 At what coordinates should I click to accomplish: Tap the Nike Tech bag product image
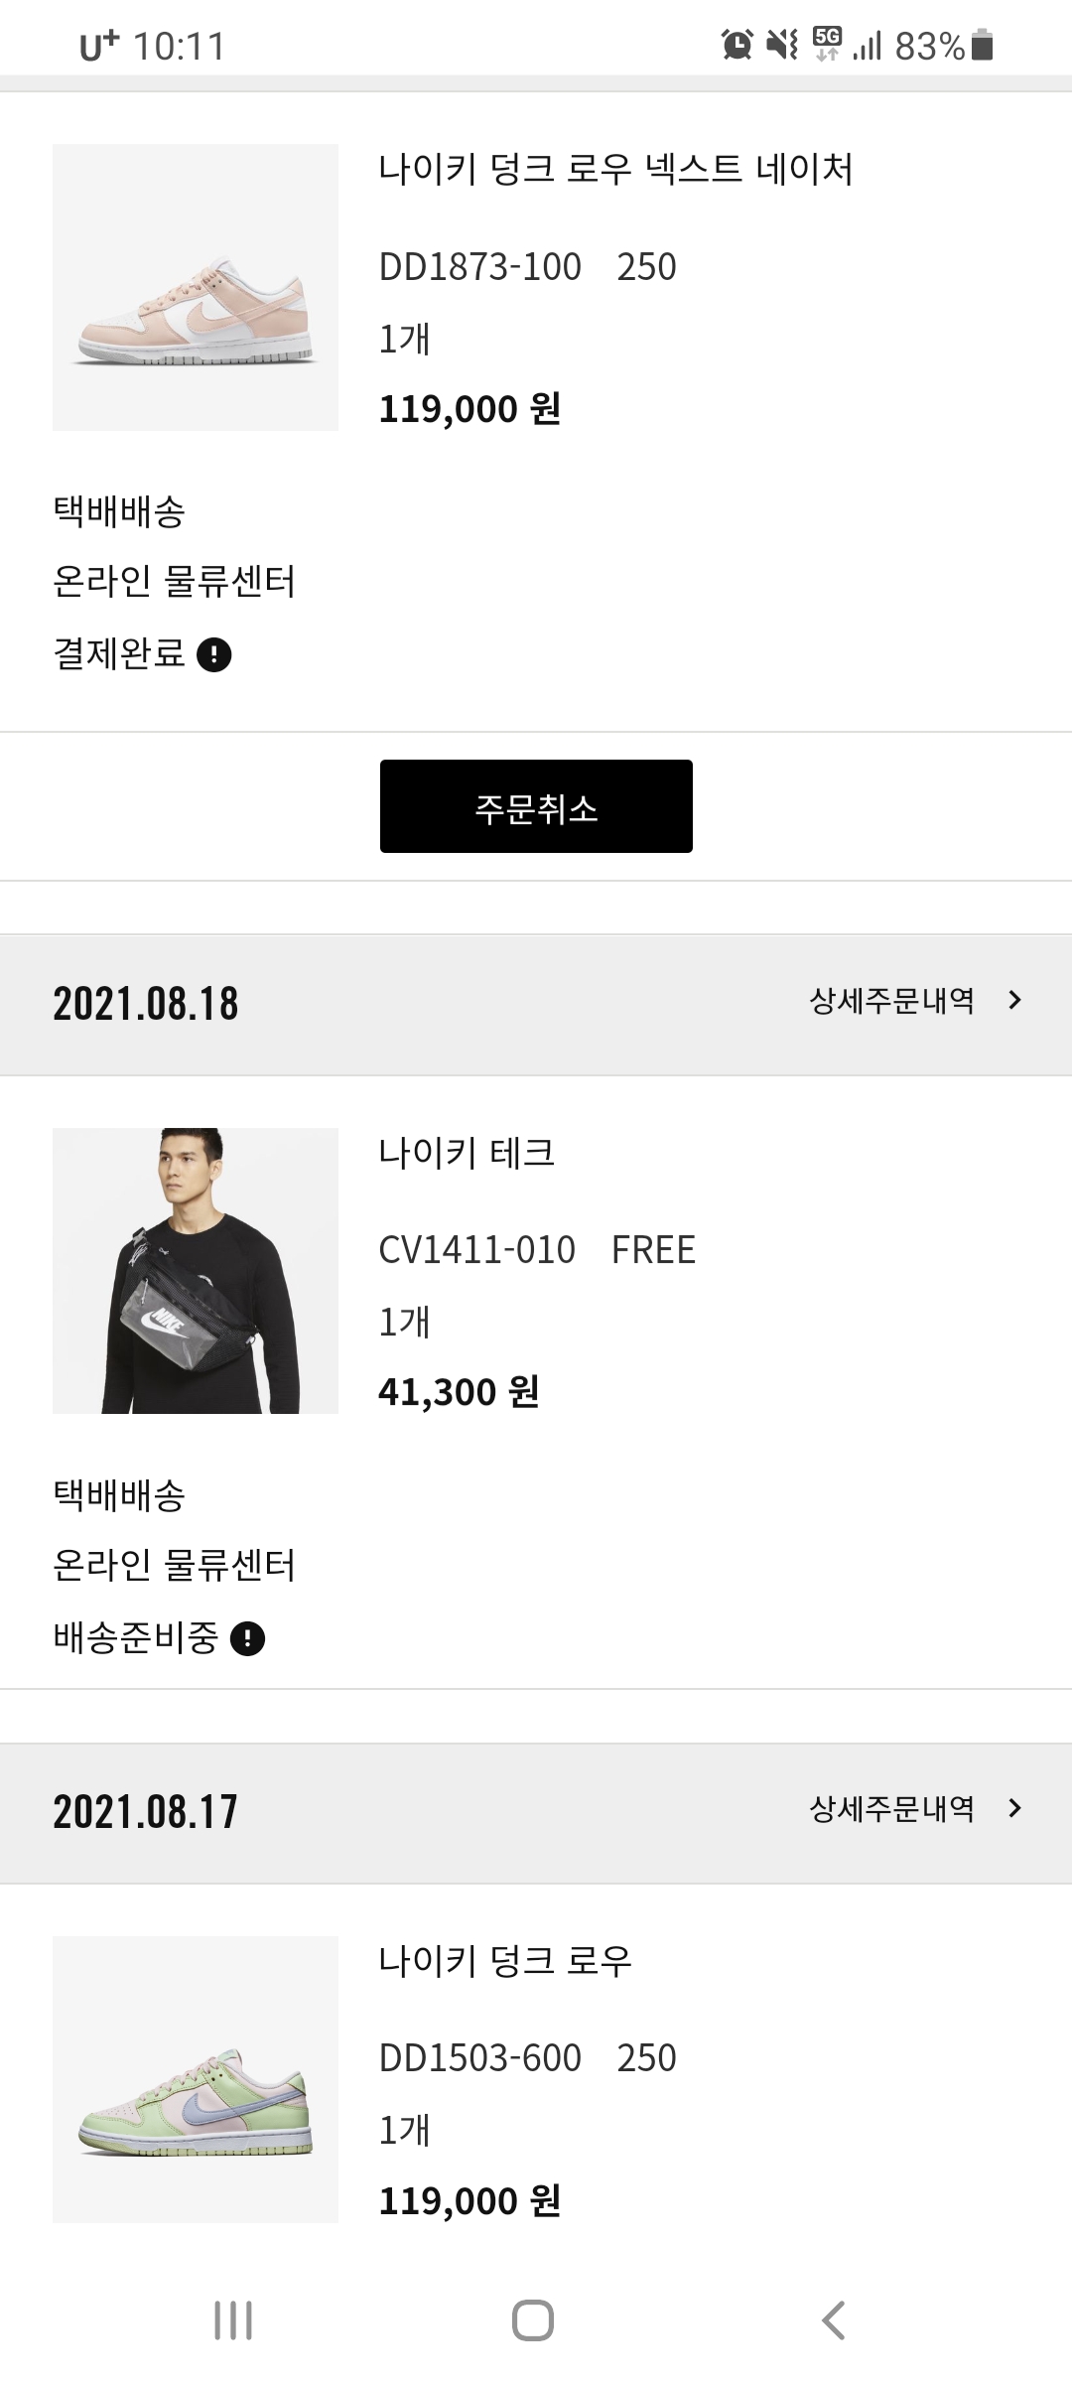196,1271
